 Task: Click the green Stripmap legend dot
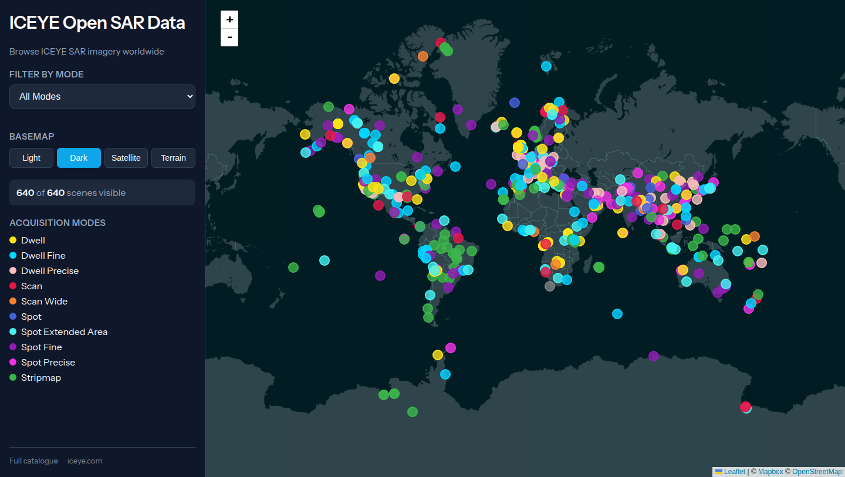tap(13, 377)
